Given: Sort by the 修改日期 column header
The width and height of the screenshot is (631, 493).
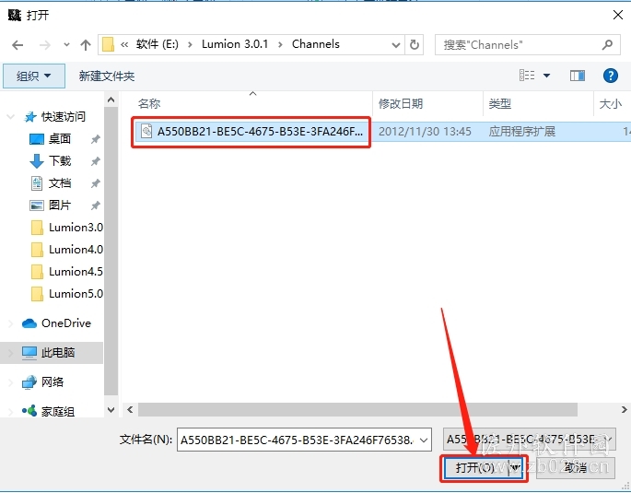Looking at the screenshot, I should click(x=401, y=104).
